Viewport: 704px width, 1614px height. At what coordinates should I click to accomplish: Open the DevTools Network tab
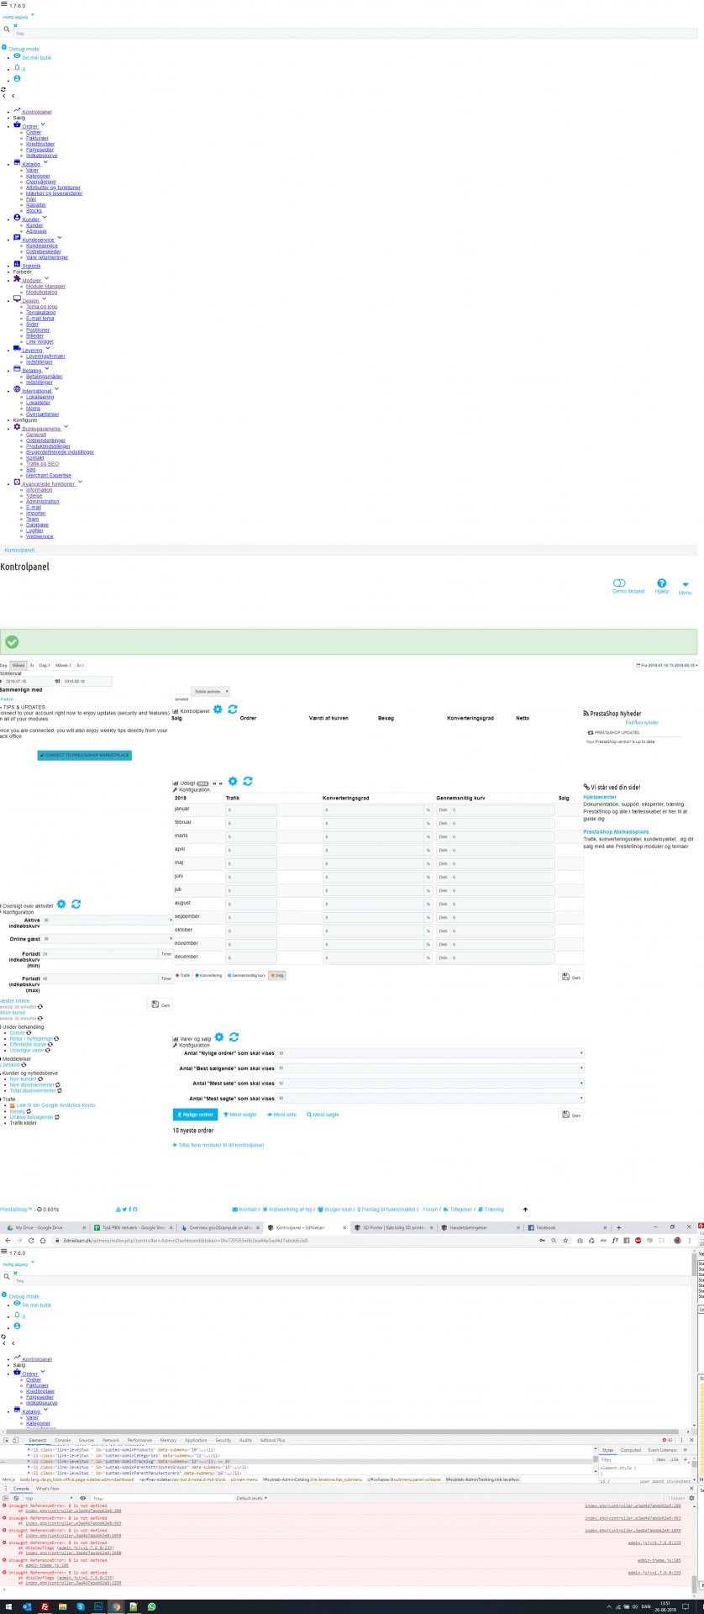pos(111,1440)
